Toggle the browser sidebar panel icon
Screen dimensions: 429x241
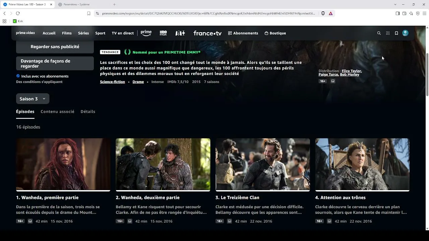click(397, 13)
